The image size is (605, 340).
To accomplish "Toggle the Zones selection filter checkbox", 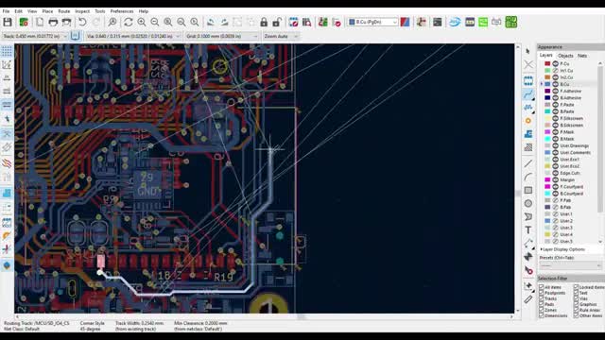I will click(x=542, y=310).
